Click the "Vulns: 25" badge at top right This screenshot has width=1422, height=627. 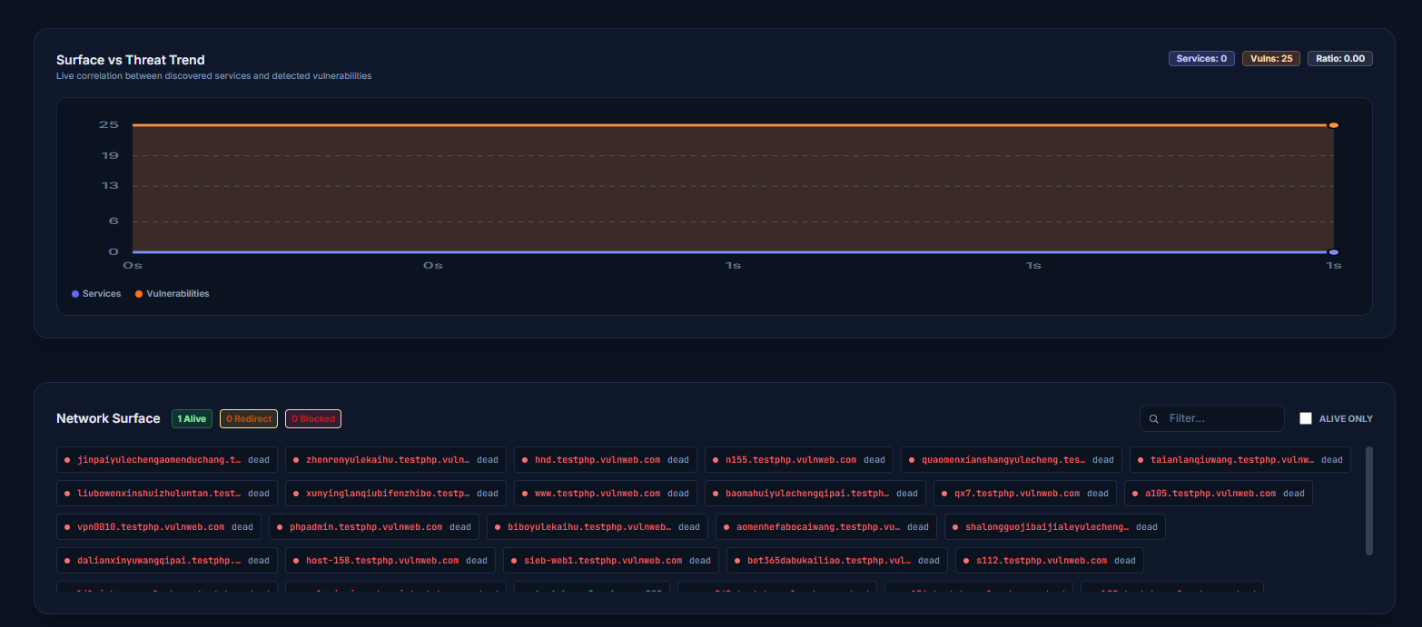click(1270, 58)
